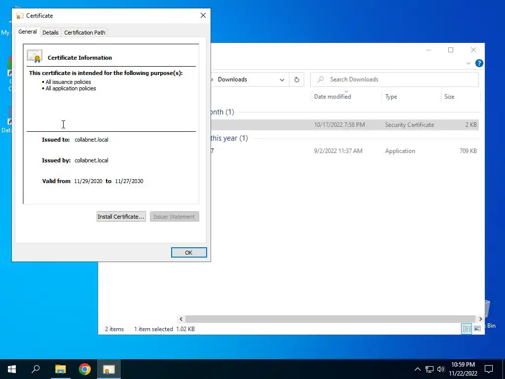The height and width of the screenshot is (379, 505).
Task: Close the Certificate dialog
Action: point(203,15)
